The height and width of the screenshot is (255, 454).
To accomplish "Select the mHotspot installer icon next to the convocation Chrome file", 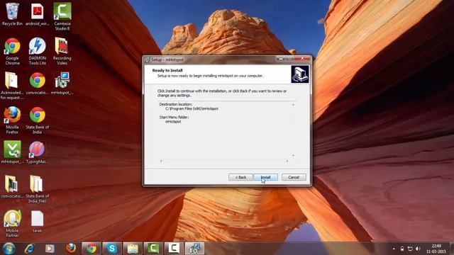I will click(x=62, y=84).
